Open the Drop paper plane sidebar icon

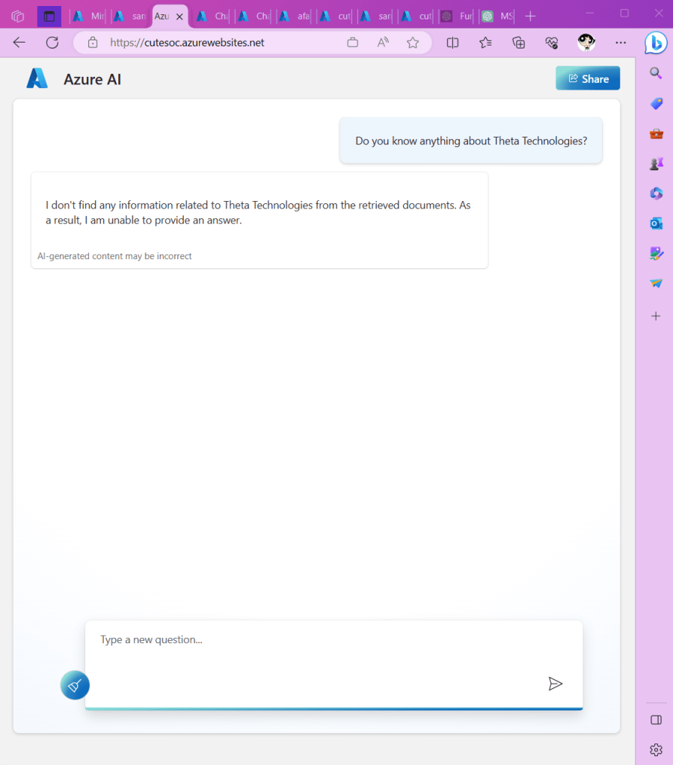point(656,284)
